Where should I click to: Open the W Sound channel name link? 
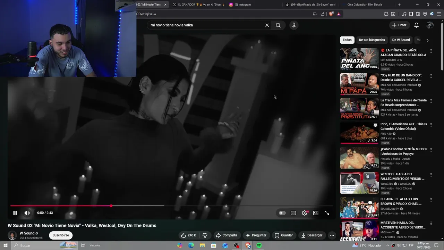click(27, 233)
